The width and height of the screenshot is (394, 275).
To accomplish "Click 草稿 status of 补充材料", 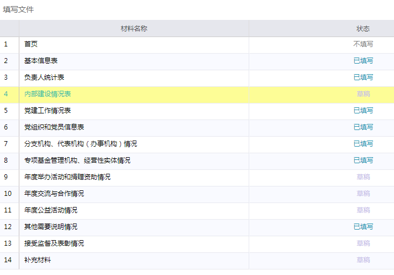I will point(363,260).
